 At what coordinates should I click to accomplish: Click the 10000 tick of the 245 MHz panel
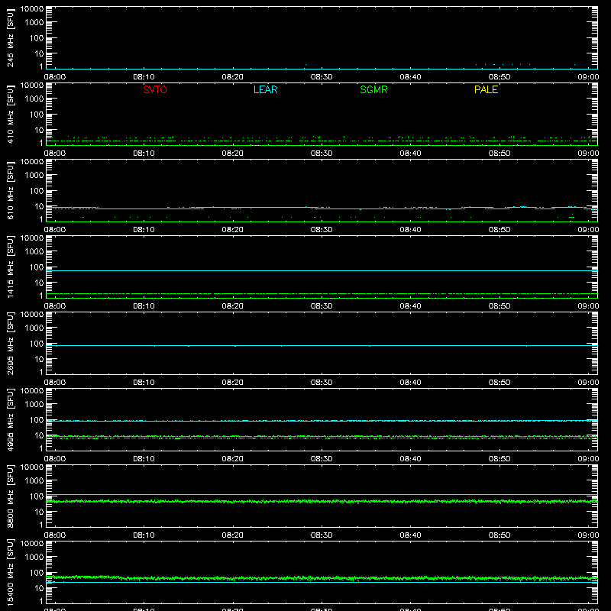(x=32, y=9)
